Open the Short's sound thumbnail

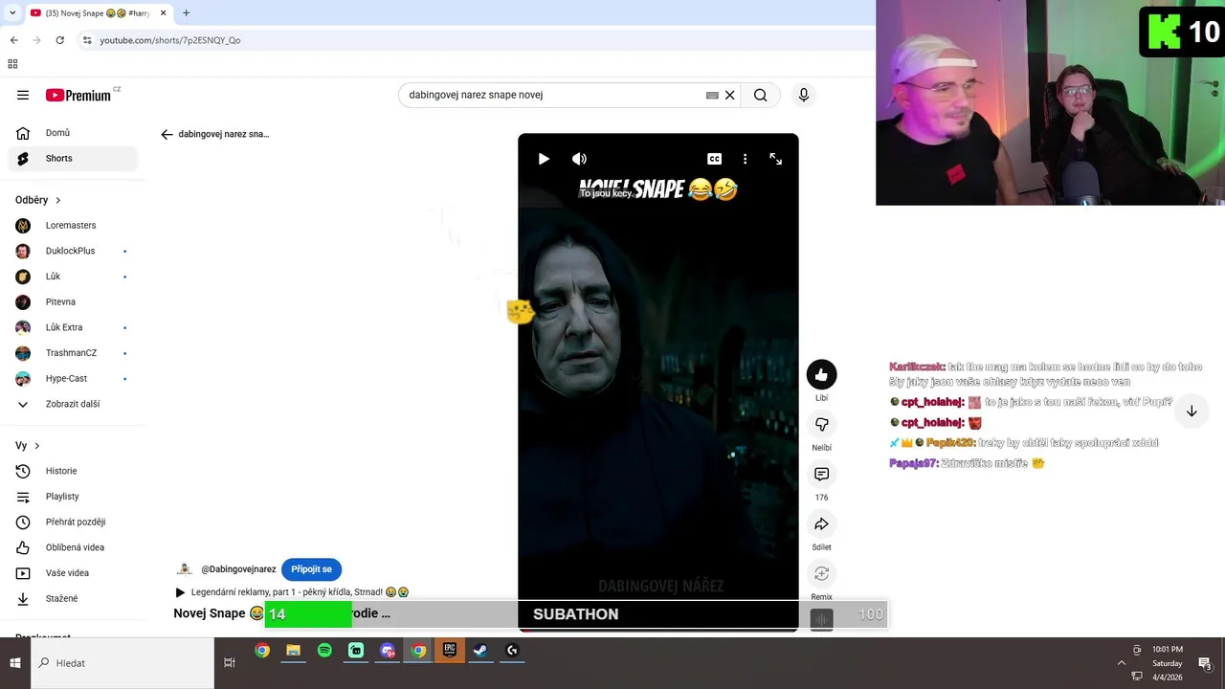click(x=821, y=619)
